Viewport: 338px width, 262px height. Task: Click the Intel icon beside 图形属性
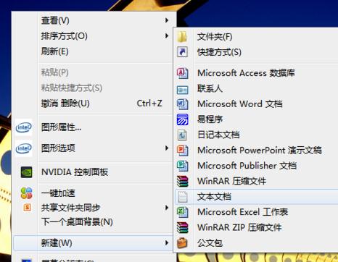[24, 127]
